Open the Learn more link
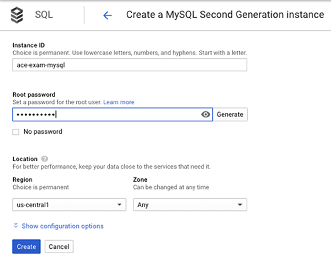This screenshot has height=262, width=331. [x=119, y=102]
